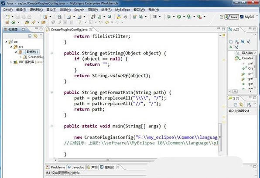Click the Debug bug icon in toolbar
260x178 pixels.
click(169, 17)
